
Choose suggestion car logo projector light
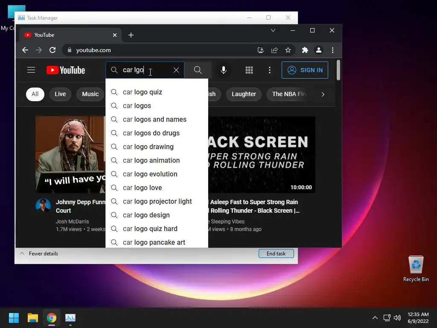[x=157, y=202]
